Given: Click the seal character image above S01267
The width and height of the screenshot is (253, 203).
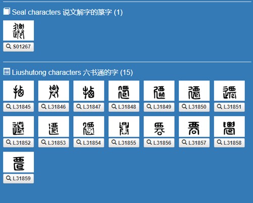Looking at the screenshot, I should 18,30.
